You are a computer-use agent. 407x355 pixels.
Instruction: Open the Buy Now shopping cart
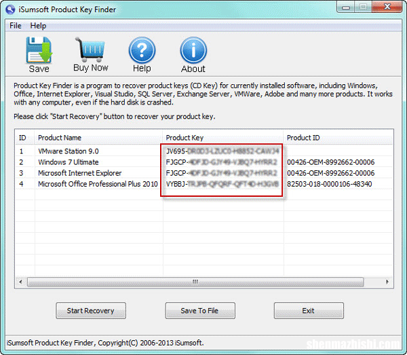pyautogui.click(x=90, y=49)
